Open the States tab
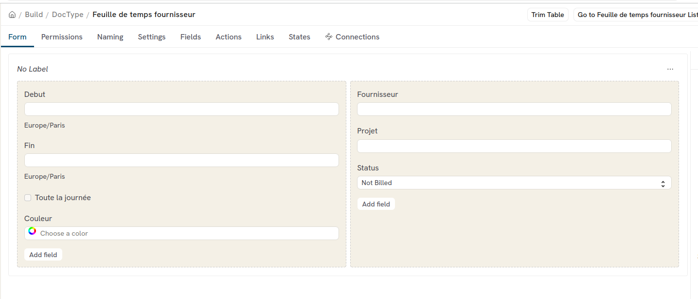The height and width of the screenshot is (299, 698). click(299, 37)
